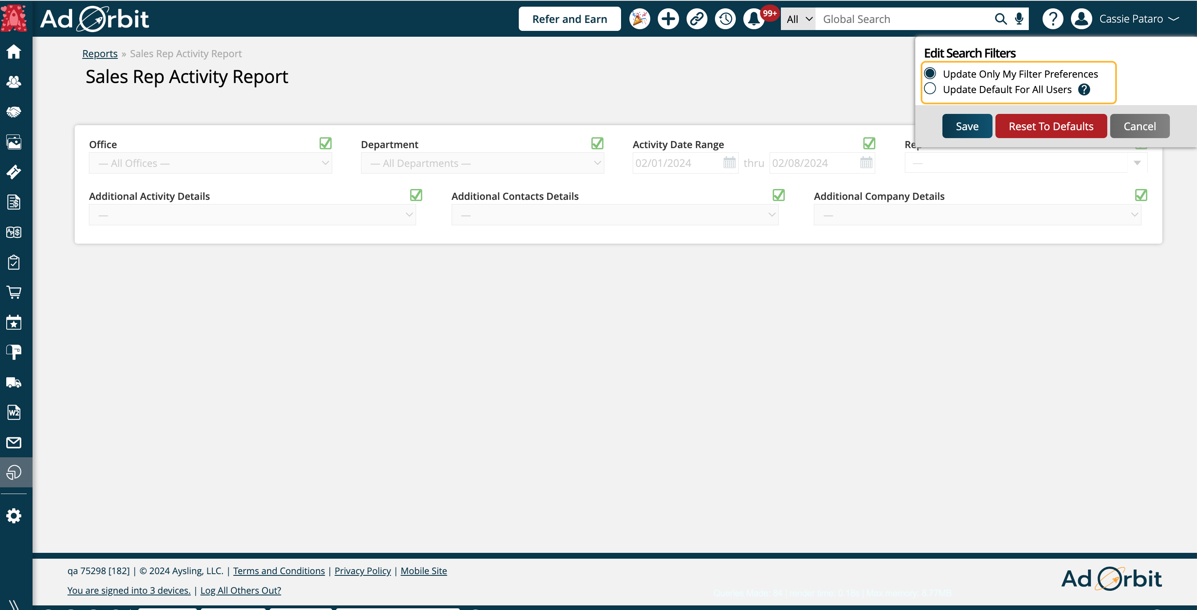Click the plus quick-add icon

[x=668, y=19]
